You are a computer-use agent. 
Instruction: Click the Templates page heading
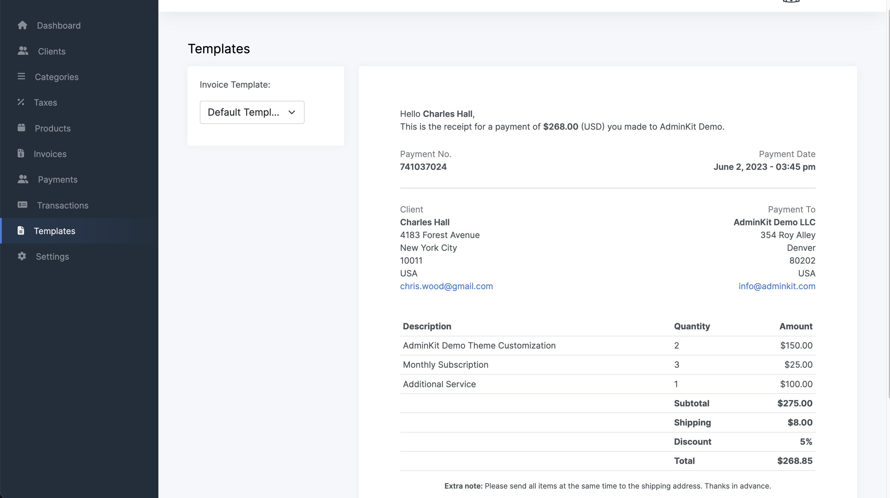(x=218, y=49)
